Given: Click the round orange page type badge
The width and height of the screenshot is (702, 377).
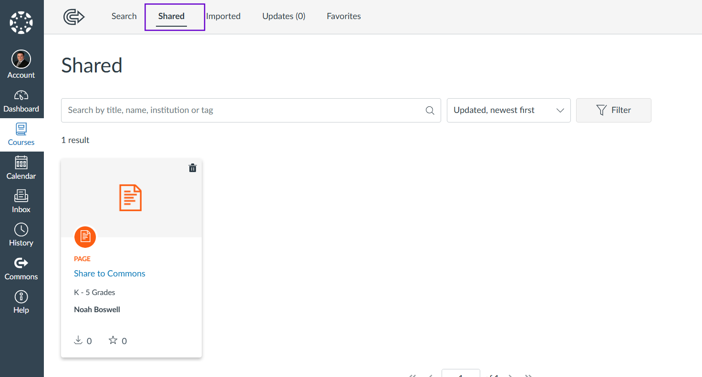Looking at the screenshot, I should click(x=85, y=236).
